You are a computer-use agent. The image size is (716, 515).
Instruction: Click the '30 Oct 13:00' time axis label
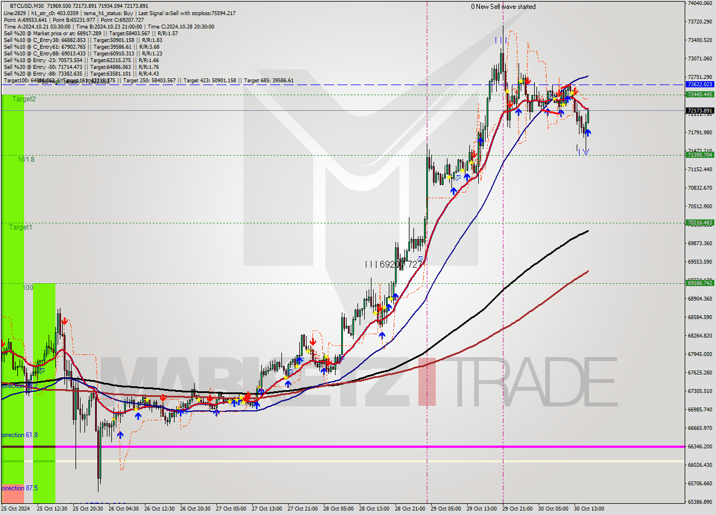click(589, 509)
